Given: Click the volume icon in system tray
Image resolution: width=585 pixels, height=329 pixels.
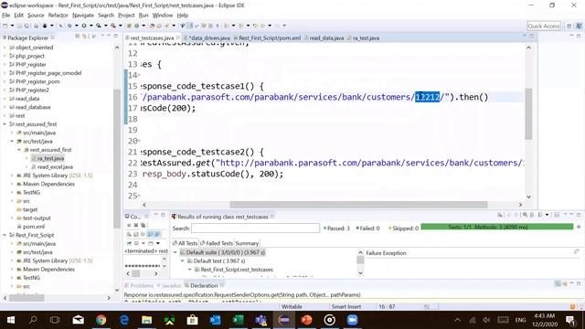Looking at the screenshot, I should [486, 320].
